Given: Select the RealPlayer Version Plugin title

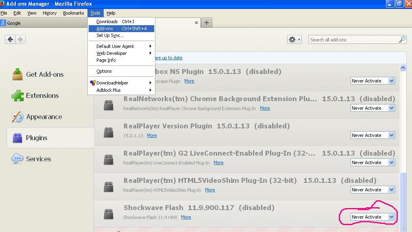Looking at the screenshot, I should (x=168, y=126).
